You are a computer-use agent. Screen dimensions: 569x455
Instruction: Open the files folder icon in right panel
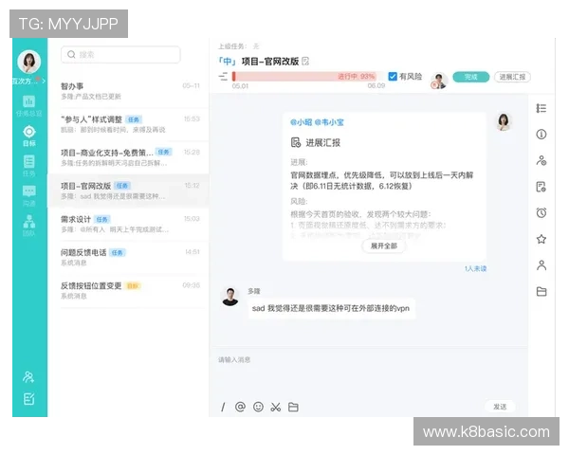click(541, 291)
